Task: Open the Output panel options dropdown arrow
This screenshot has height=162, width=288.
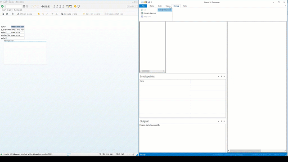Action: pyautogui.click(x=218, y=121)
